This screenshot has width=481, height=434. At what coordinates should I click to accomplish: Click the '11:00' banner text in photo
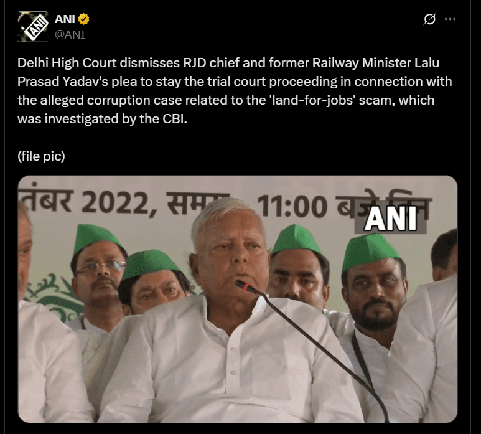click(x=292, y=205)
